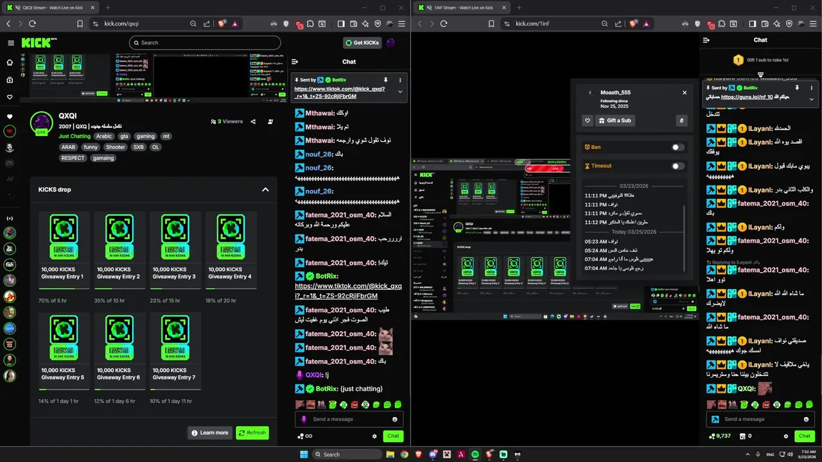This screenshot has height=462, width=822.
Task: Unpin the BotRix guns.lol pinned message
Action: coord(797,87)
